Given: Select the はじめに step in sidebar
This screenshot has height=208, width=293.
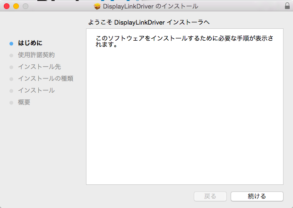Looking at the screenshot, I should tap(30, 43).
